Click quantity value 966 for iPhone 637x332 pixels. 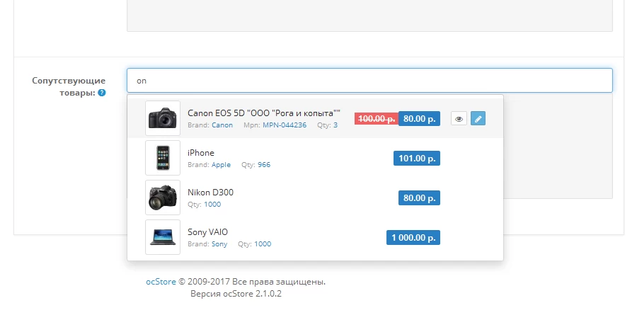click(x=264, y=164)
